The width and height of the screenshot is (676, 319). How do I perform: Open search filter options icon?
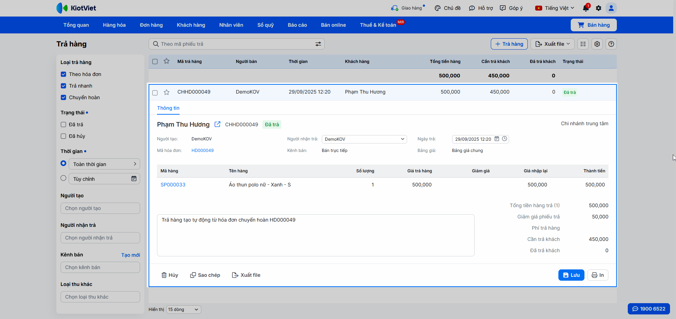318,44
